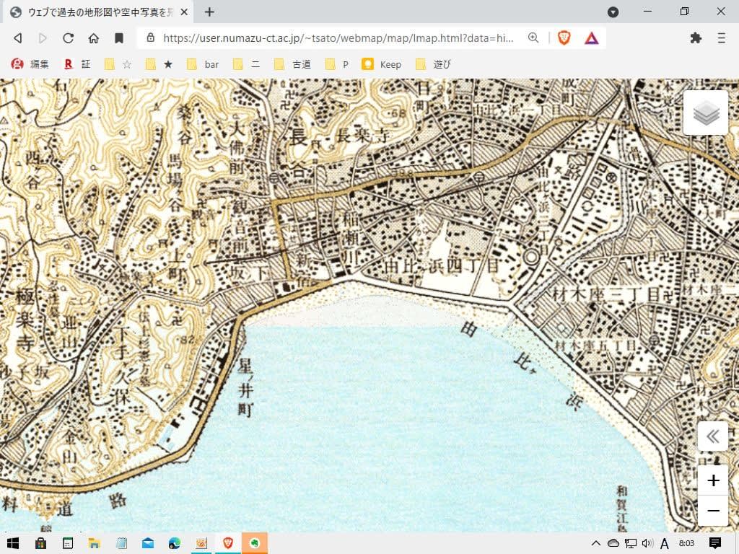Image resolution: width=739 pixels, height=554 pixels.
Task: Open the tab search dropdown circle
Action: tap(613, 12)
